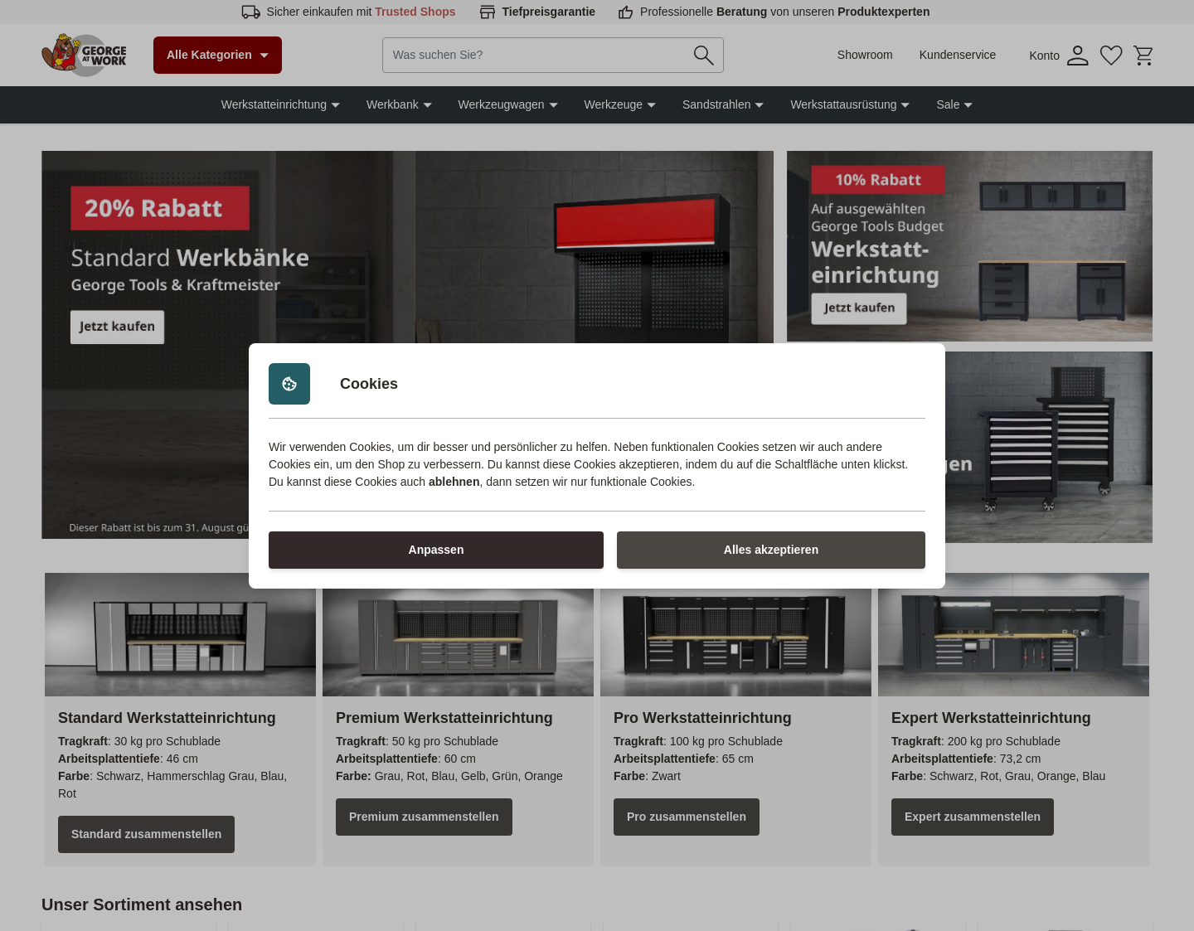Click the search magnifier icon

point(703,55)
